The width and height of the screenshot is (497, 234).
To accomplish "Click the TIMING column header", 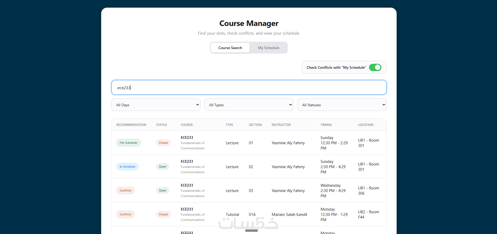I will (x=326, y=125).
